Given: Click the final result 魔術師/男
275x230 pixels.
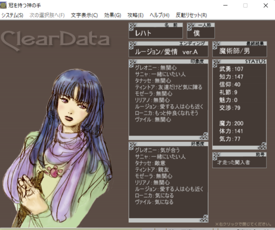Looking at the screenshot, I should [x=235, y=51].
